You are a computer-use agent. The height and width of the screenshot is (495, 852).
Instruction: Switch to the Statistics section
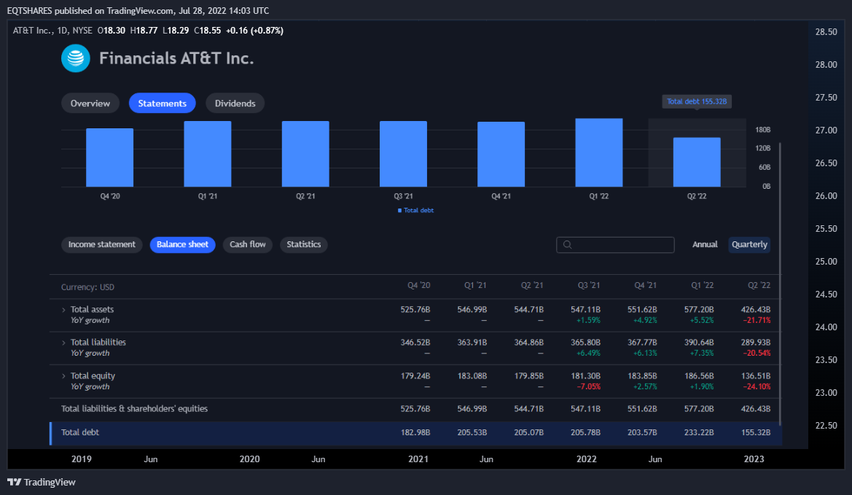304,244
